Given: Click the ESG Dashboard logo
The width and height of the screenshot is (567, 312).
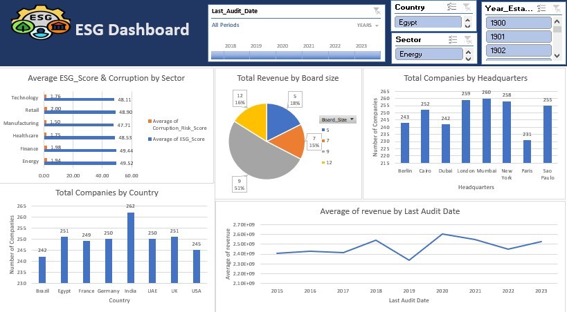Looking at the screenshot, I should coord(41,22).
